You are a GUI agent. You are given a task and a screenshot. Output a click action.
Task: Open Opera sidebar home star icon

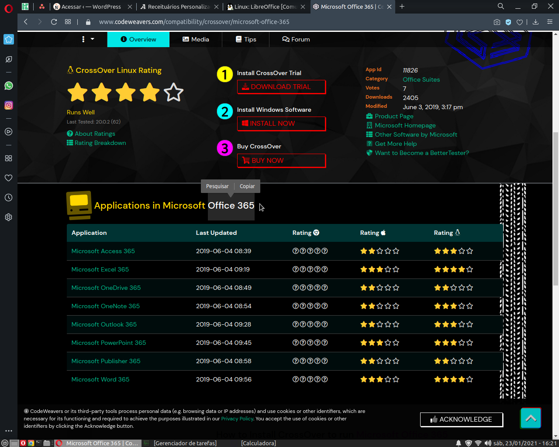coord(9,39)
